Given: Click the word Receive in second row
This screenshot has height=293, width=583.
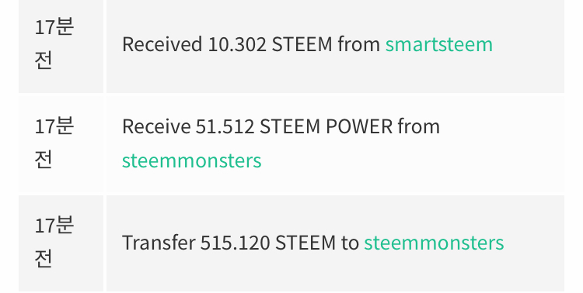Looking at the screenshot, I should click(x=155, y=126).
